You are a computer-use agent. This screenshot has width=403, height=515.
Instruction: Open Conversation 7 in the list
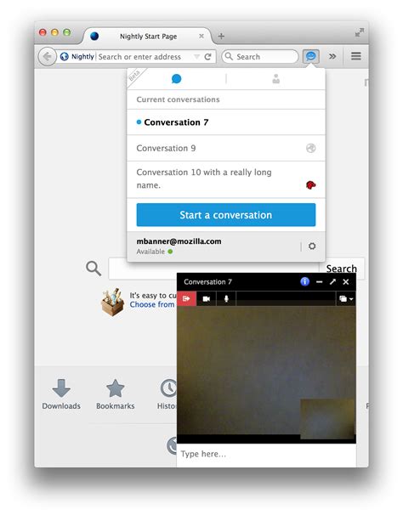[x=226, y=122]
